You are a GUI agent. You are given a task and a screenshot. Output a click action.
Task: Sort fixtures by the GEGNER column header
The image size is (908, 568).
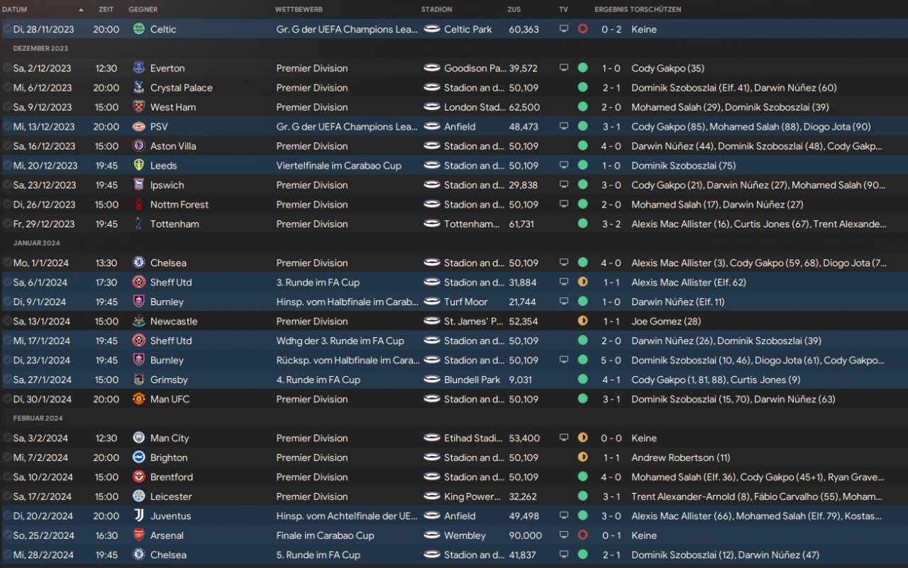[x=143, y=10]
